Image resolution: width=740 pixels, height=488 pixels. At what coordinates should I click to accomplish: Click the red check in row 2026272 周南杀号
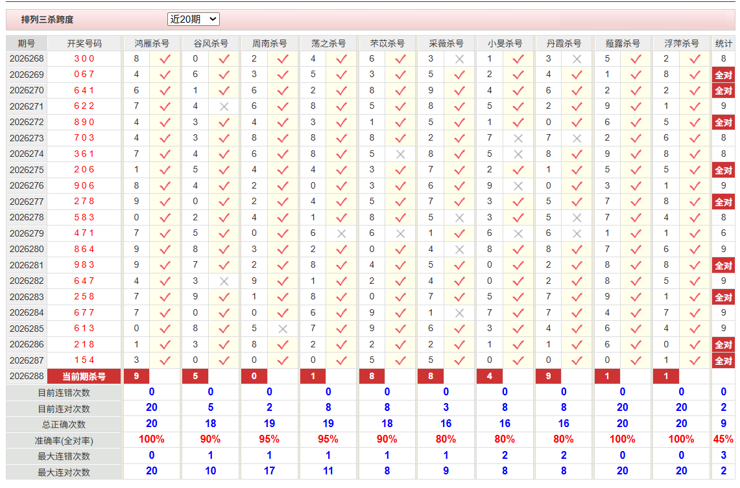click(x=283, y=122)
